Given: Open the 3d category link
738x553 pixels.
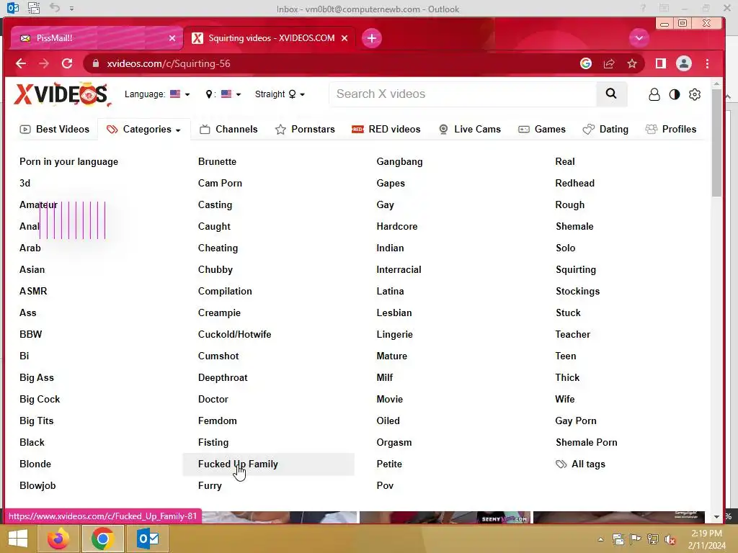Looking at the screenshot, I should 25,184.
